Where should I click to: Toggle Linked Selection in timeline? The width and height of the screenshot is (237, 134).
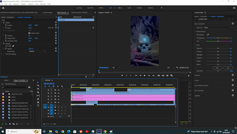[x=54, y=86]
